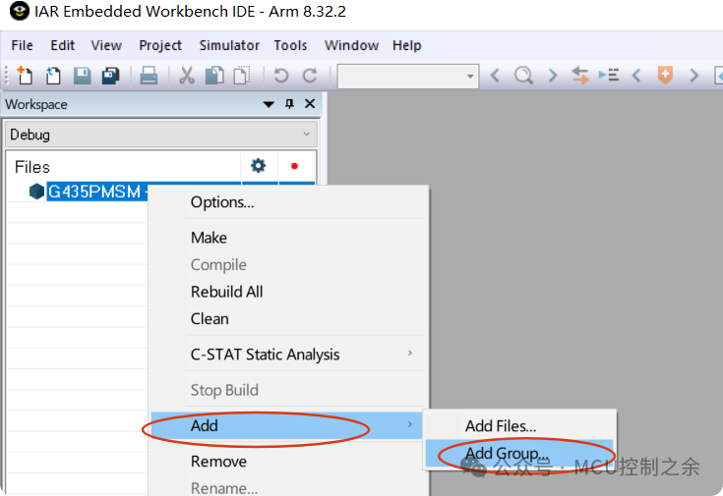The width and height of the screenshot is (723, 496).
Task: Click the IAR application logo in title bar
Action: 19,12
